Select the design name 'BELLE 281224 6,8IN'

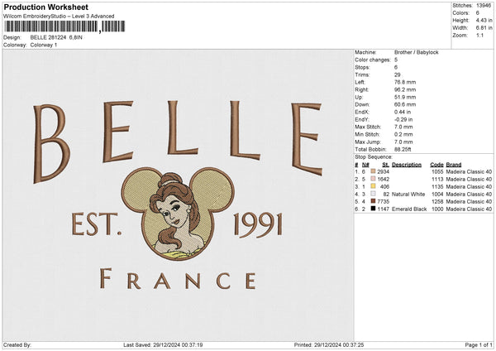tap(56, 37)
